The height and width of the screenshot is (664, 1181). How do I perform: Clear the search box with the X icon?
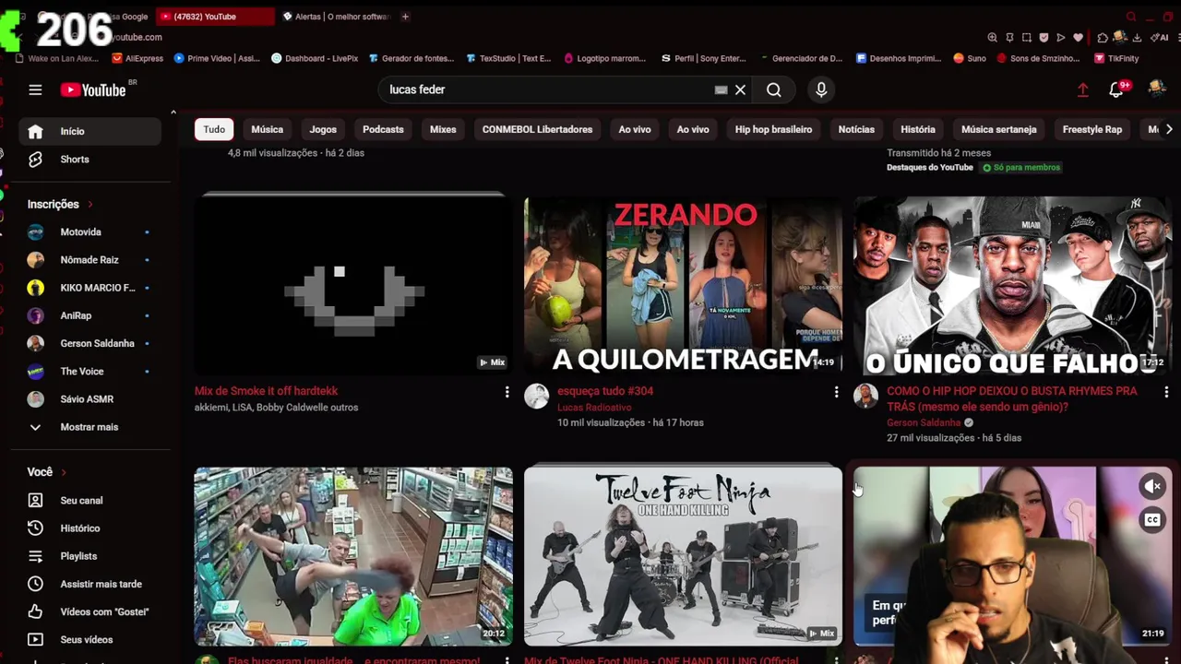point(740,89)
